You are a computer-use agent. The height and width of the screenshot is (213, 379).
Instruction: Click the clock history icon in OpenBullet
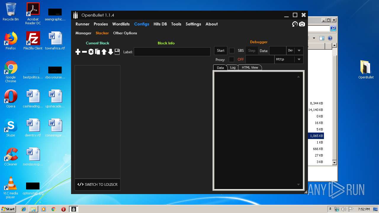(295, 24)
